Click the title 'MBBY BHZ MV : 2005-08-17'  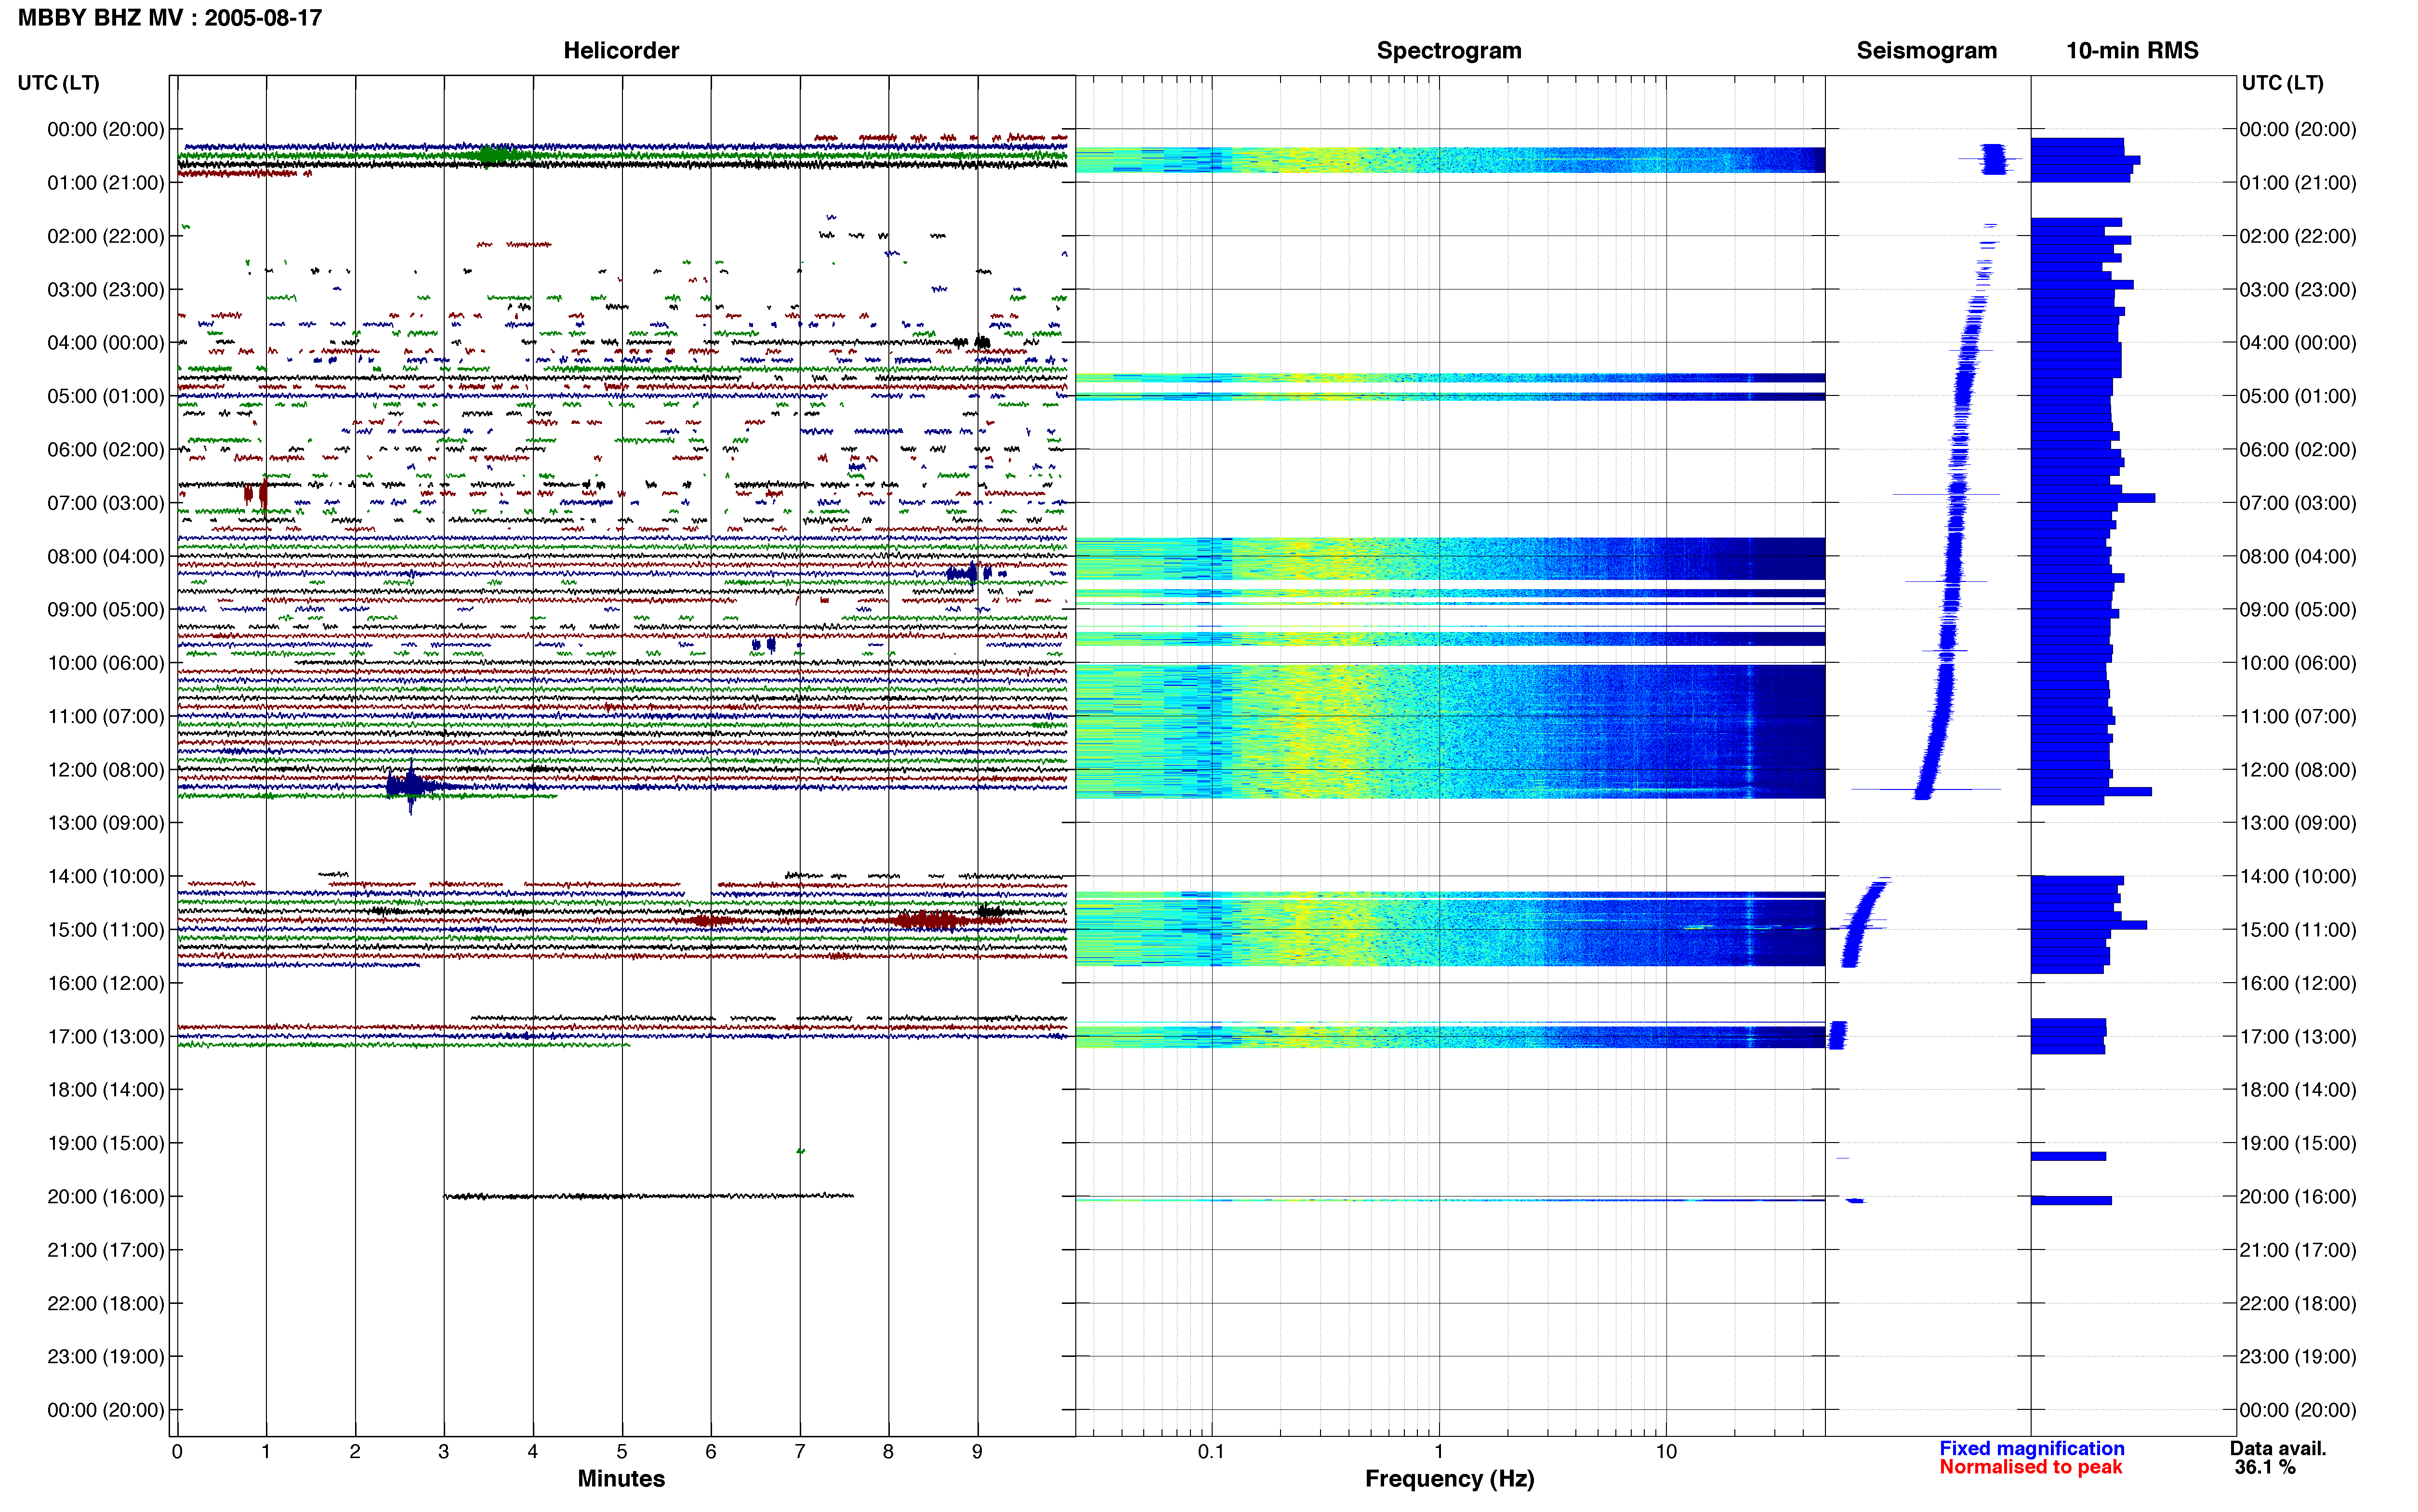[x=170, y=18]
